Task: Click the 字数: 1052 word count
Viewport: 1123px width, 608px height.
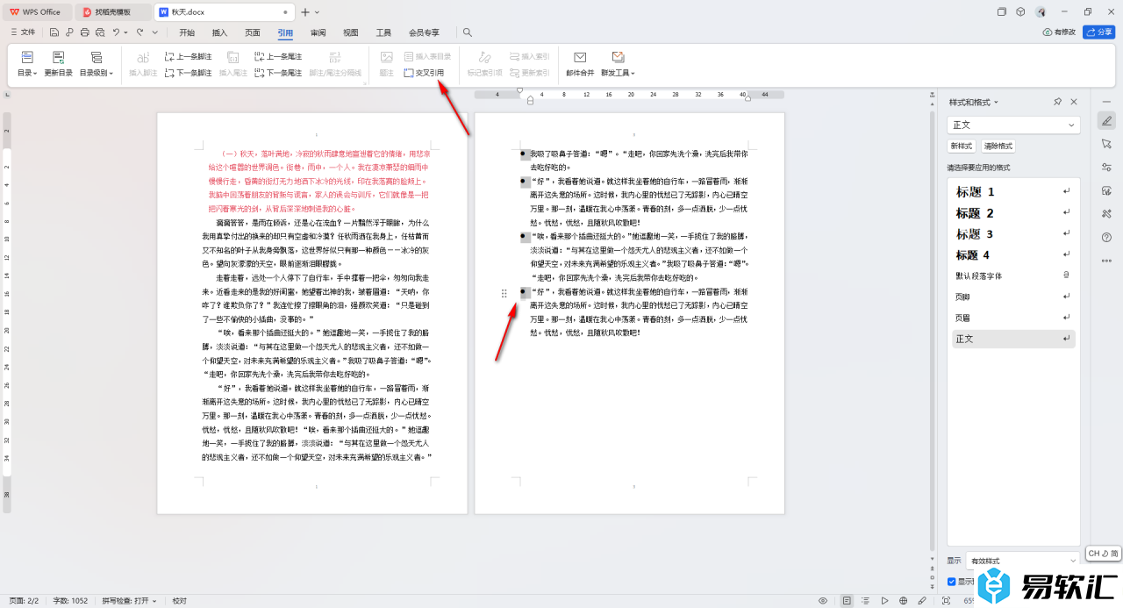Action: pyautogui.click(x=70, y=601)
